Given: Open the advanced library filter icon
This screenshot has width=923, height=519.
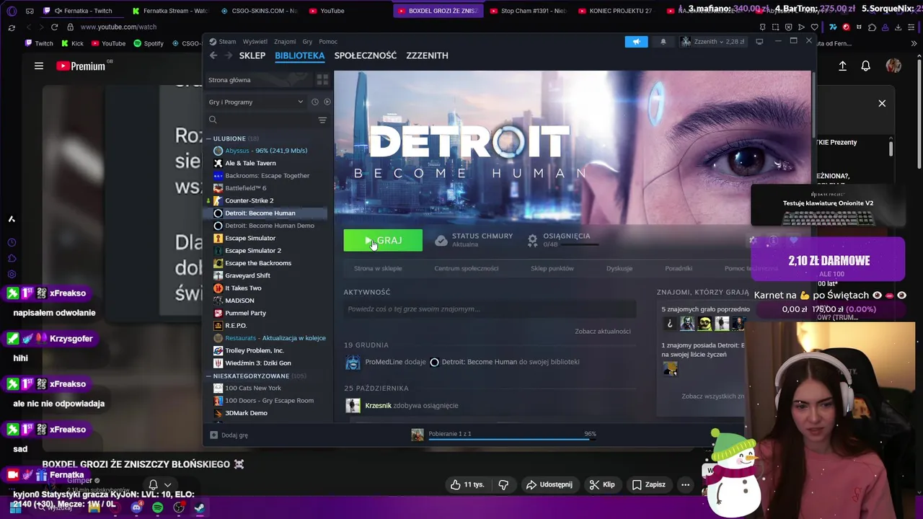Looking at the screenshot, I should (x=322, y=120).
